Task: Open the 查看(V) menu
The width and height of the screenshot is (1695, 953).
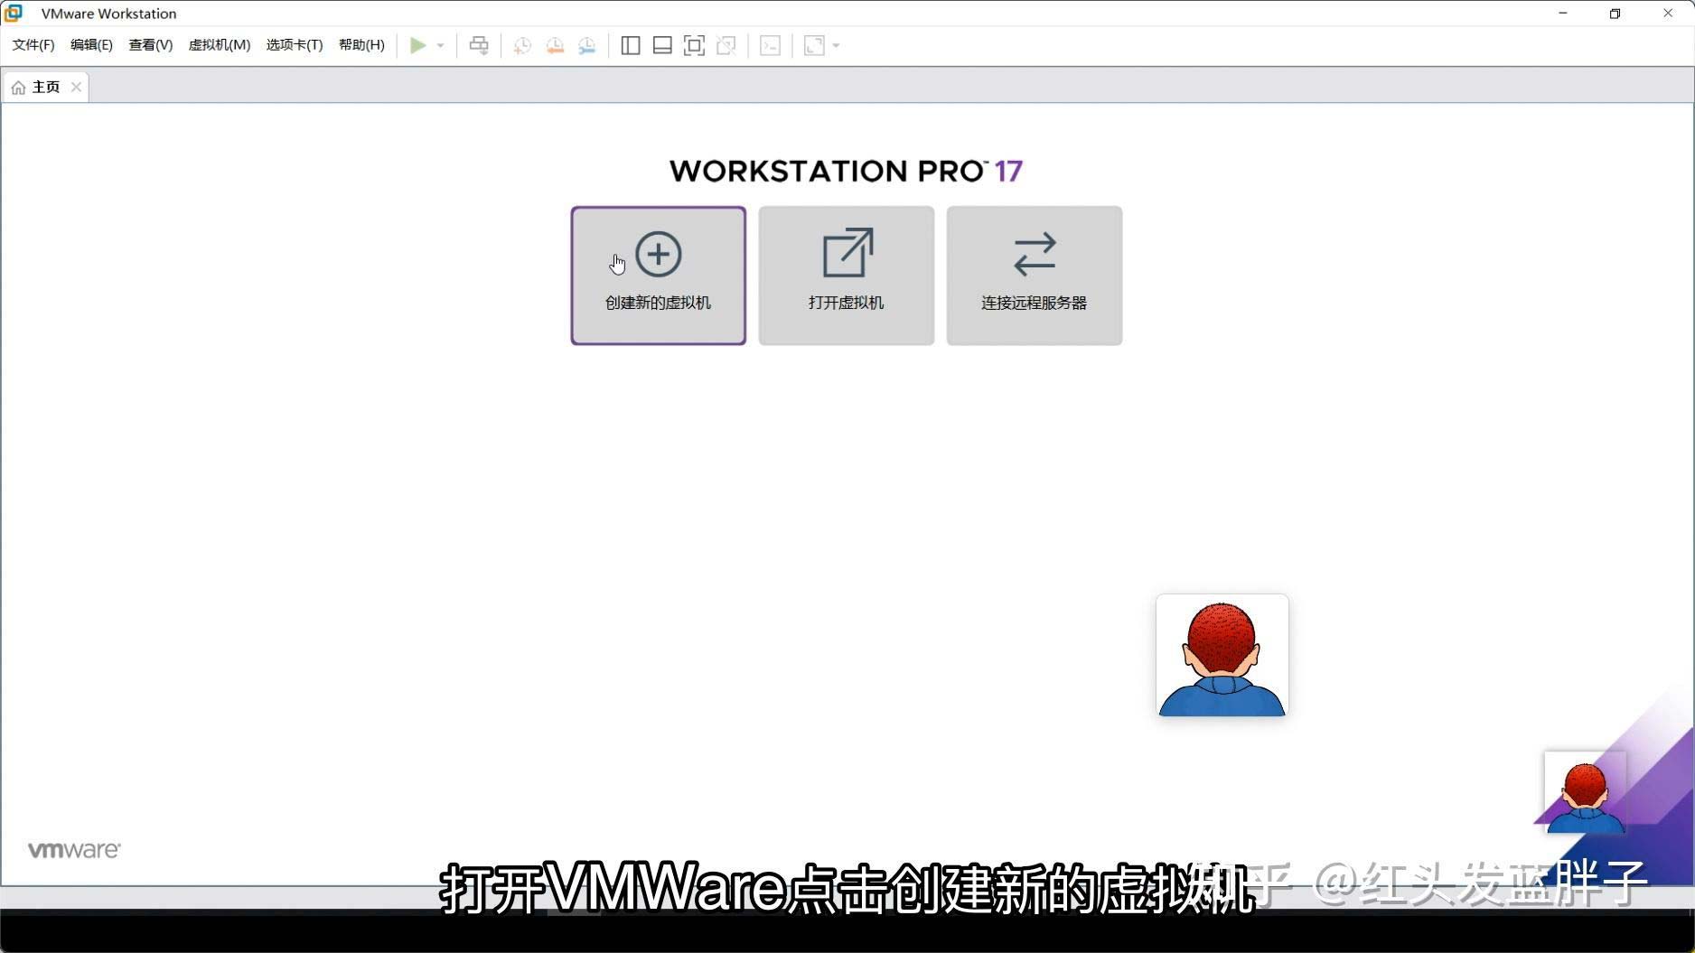Action: pos(151,45)
